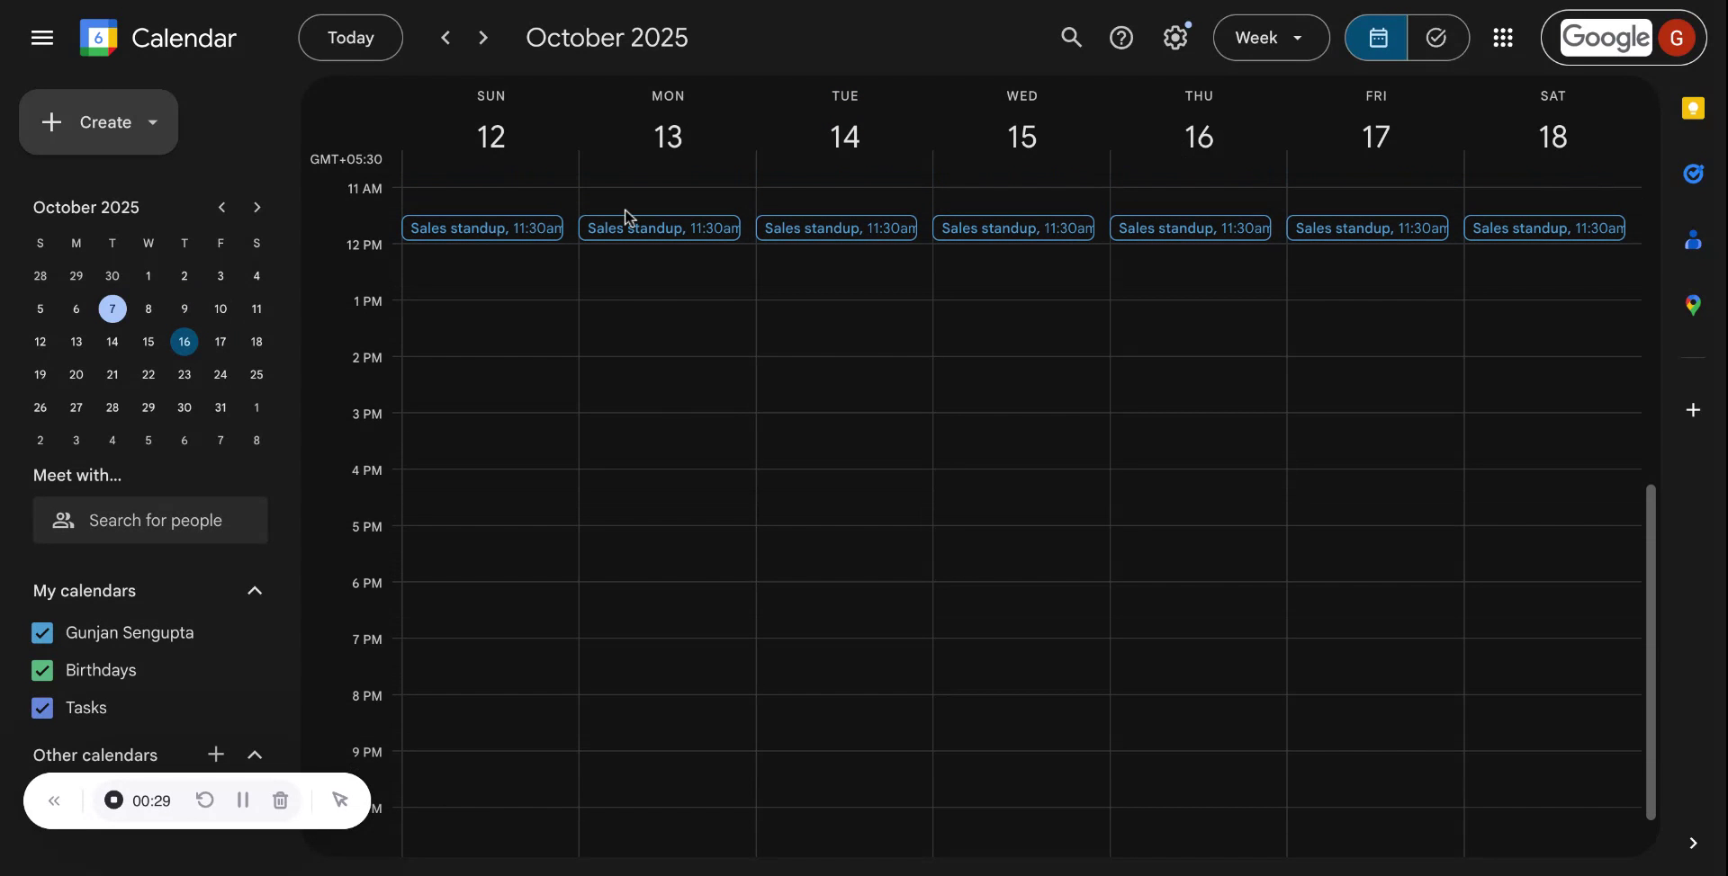Click Today to jump to current date
The height and width of the screenshot is (876, 1728).
(350, 37)
